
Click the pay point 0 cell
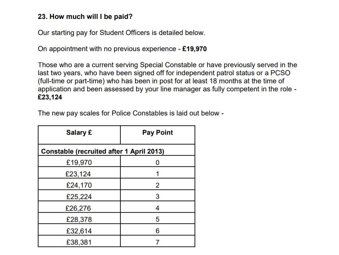[x=157, y=163]
